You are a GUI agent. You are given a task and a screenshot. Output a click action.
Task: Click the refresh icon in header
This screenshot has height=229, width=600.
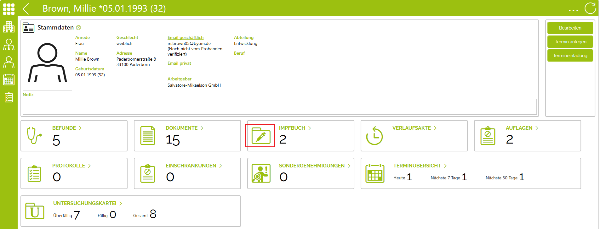tap(590, 8)
